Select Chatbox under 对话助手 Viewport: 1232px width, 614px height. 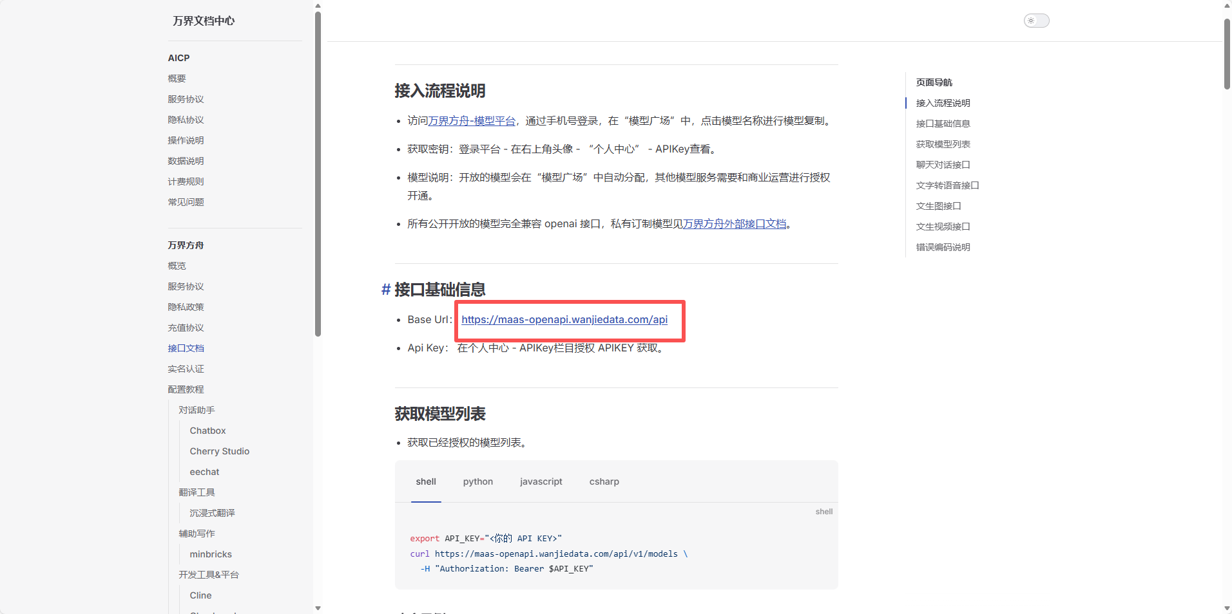(207, 431)
